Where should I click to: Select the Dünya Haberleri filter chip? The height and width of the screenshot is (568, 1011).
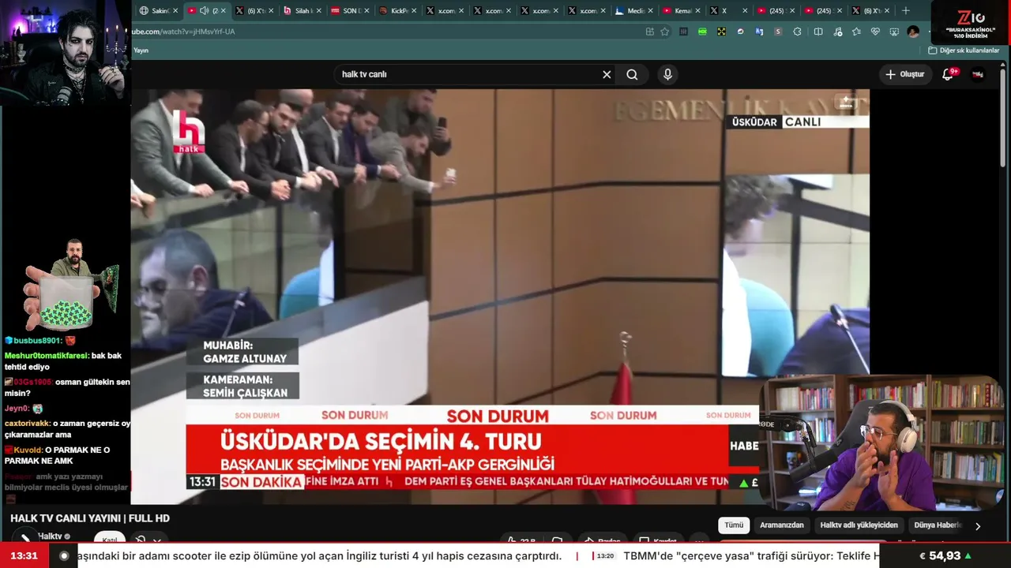(938, 525)
